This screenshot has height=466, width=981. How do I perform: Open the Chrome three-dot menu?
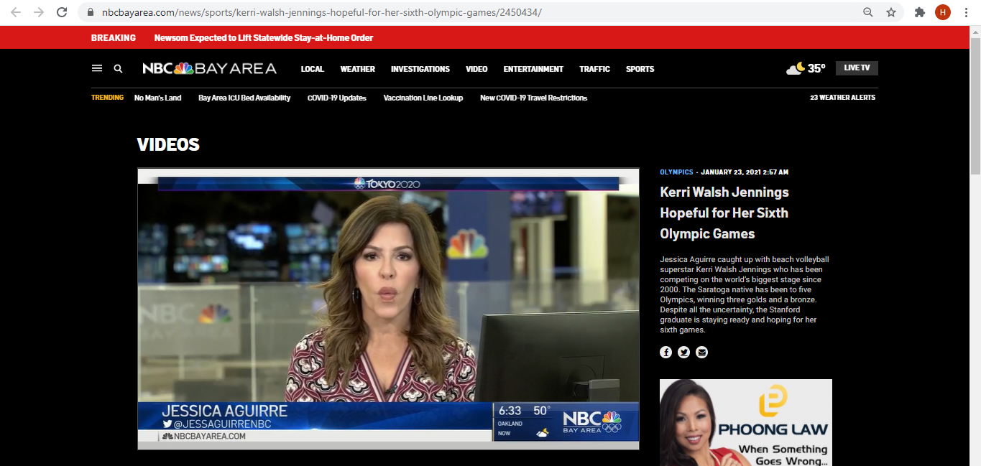pyautogui.click(x=967, y=12)
